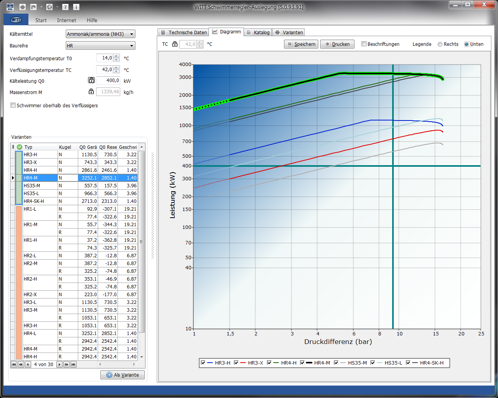Click the Speichern button
Viewport: 498px width, 398px height.
301,44
